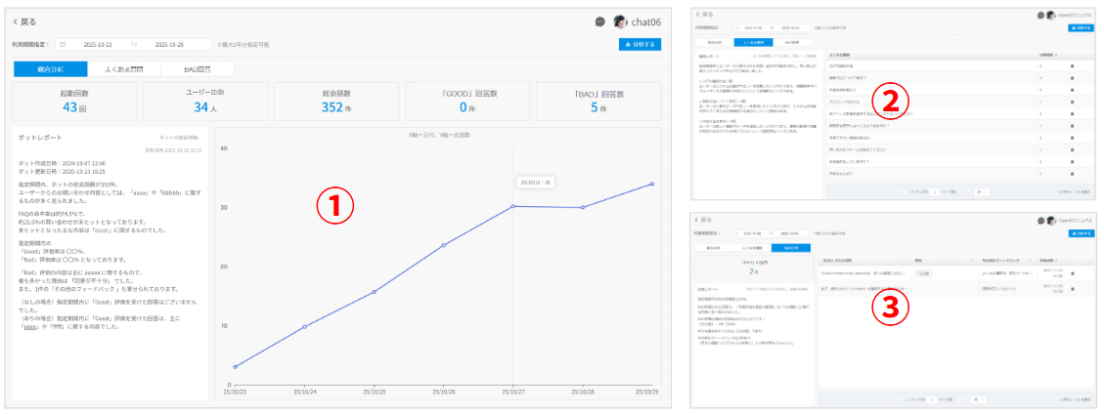Click the 「BAD」回答数 5件 stat card

(x=603, y=102)
